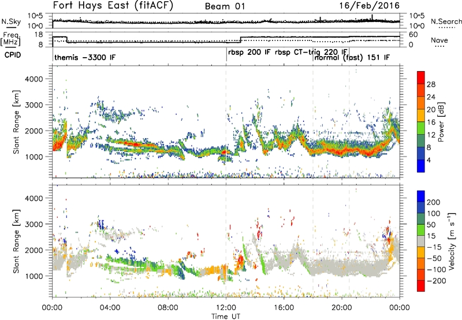
Task: Click the 'normal (fast) 151 IF' label
Action: [x=352, y=57]
